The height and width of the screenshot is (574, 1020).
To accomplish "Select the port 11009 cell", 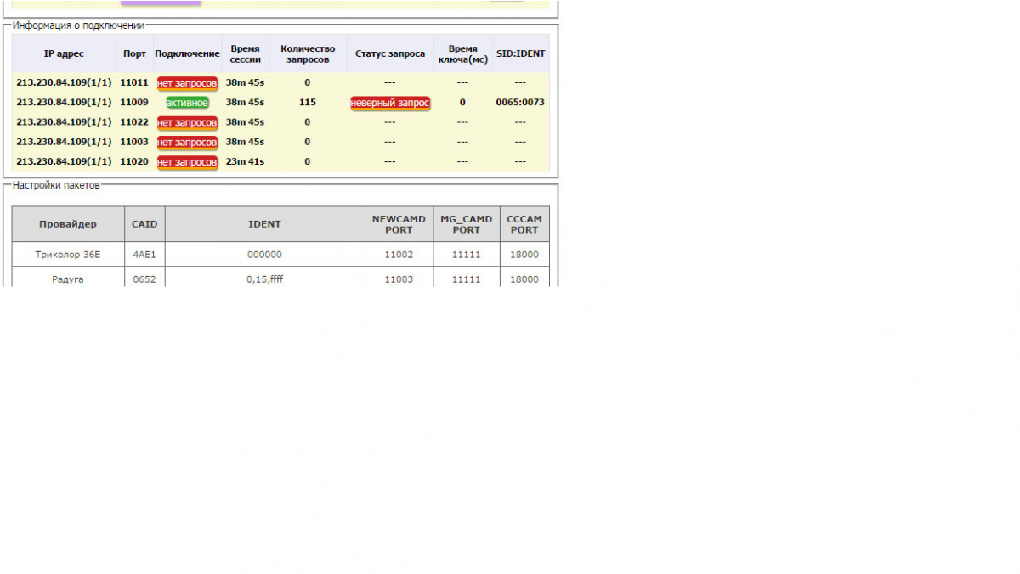I will (134, 103).
